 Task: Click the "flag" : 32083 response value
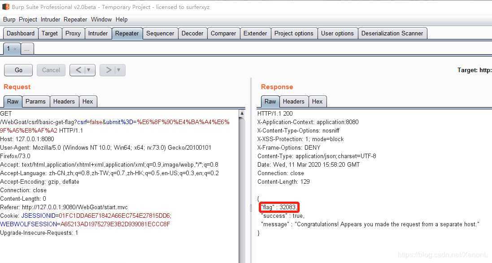coord(279,207)
